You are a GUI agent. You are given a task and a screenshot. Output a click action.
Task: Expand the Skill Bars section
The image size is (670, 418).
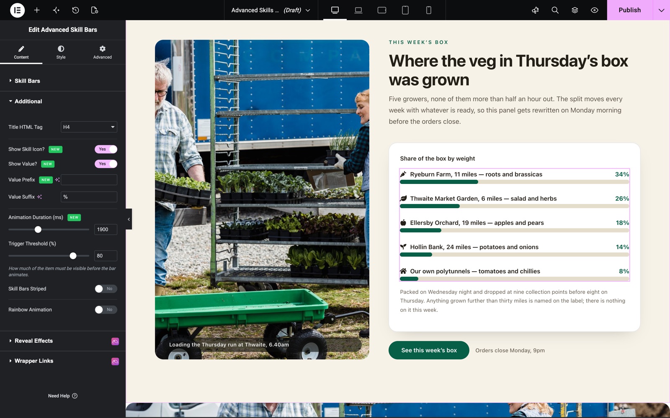click(x=63, y=81)
